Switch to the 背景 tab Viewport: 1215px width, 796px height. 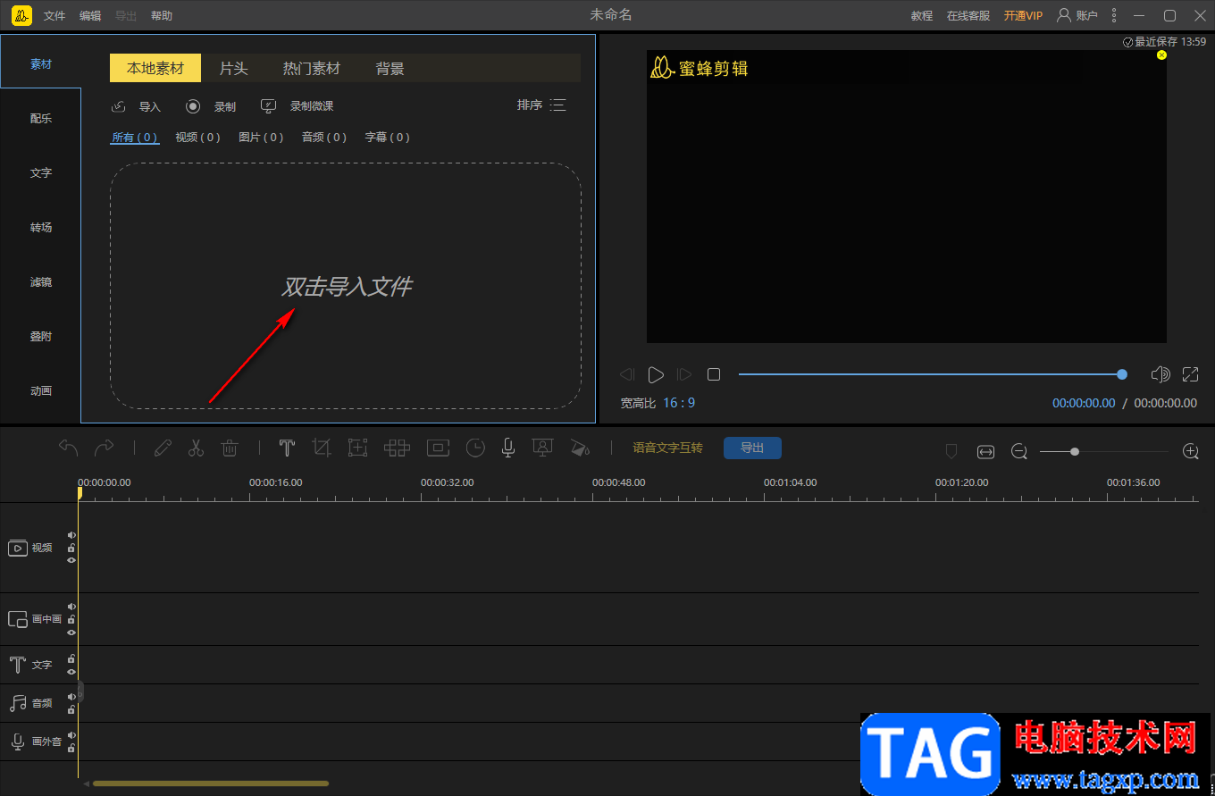tap(390, 68)
